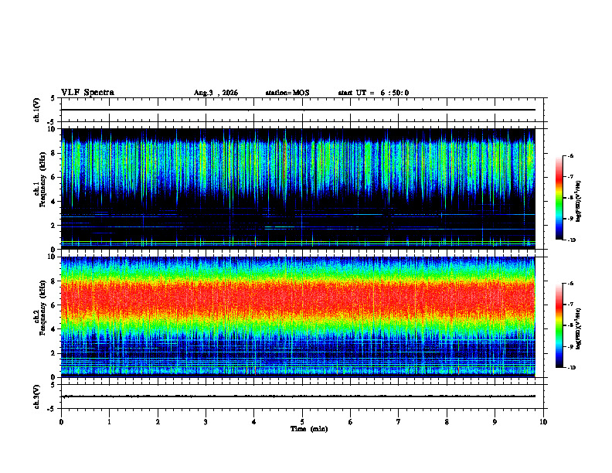Click the "-10" label on ch.2 color bar
The width and height of the screenshot is (612, 473).
[x=571, y=368]
